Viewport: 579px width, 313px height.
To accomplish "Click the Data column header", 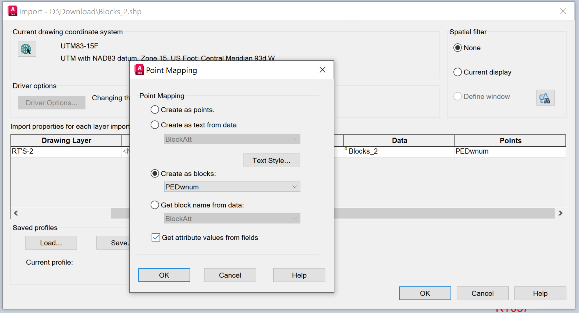I will pyautogui.click(x=399, y=140).
